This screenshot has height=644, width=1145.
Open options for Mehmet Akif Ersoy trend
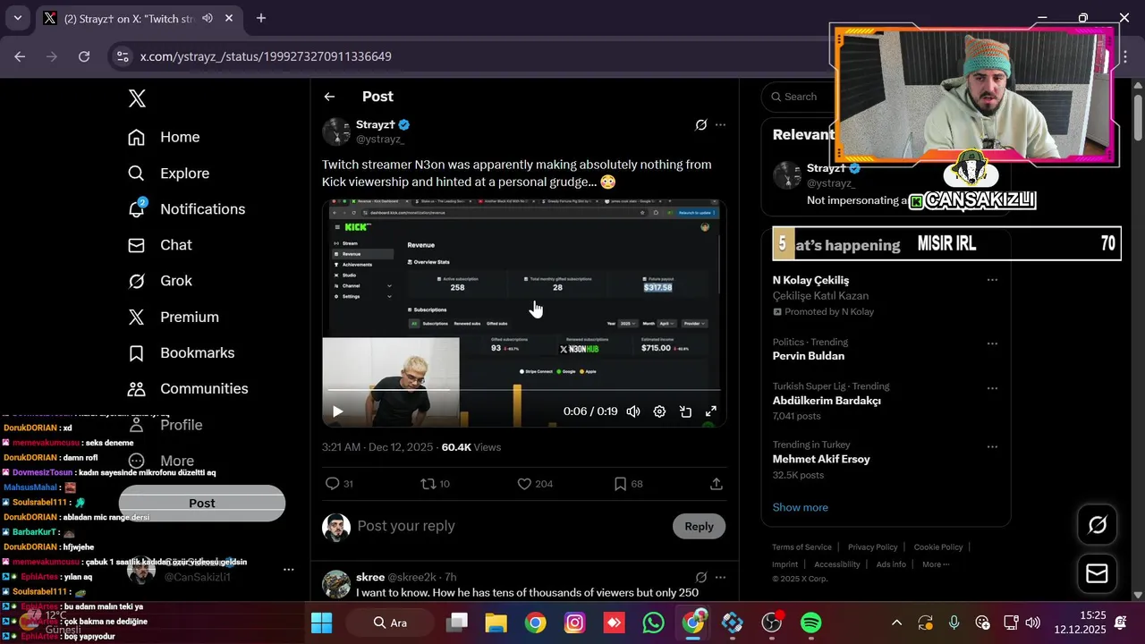tap(992, 446)
